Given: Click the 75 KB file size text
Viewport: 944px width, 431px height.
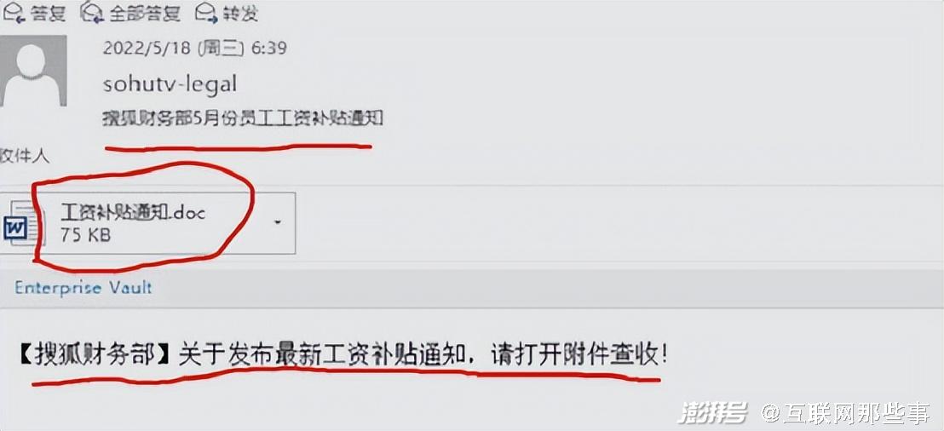Looking at the screenshot, I should point(85,235).
